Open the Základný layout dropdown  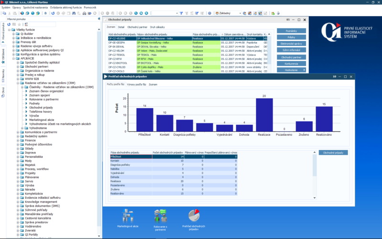(240, 13)
